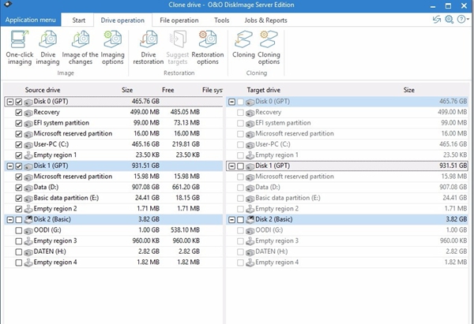
Task: Open the Tools tab
Action: (221, 20)
